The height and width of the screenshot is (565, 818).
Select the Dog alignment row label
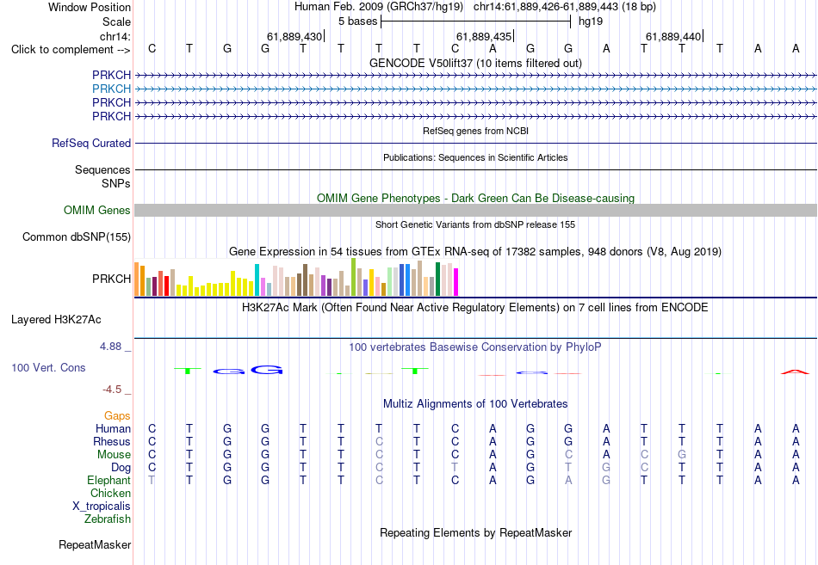coord(121,468)
